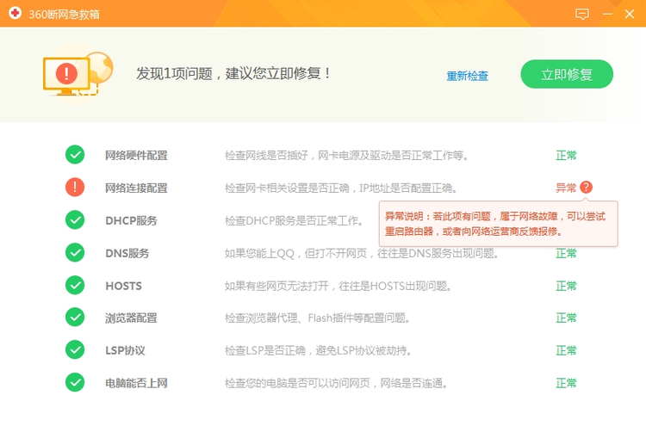The width and height of the screenshot is (646, 426).
Task: Click description 检查LSP是否正确
Action: [318, 350]
